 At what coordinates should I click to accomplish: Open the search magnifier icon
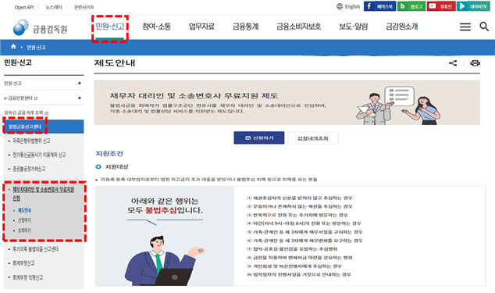(484, 27)
